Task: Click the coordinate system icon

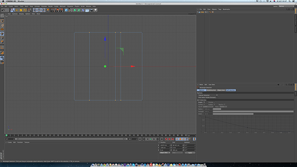Action: click(48, 10)
